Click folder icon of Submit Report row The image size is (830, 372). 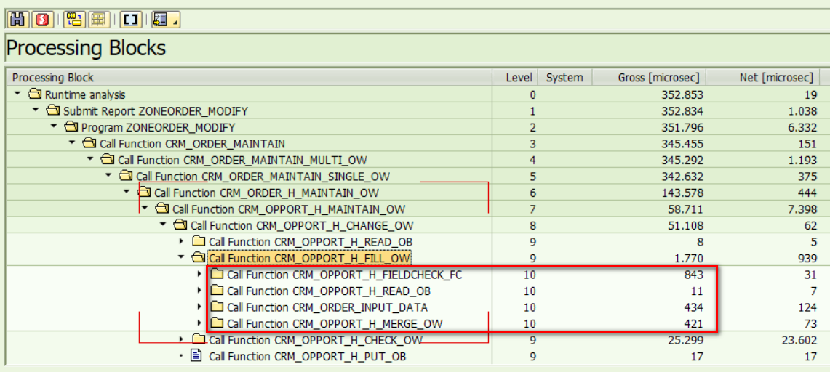pos(53,111)
